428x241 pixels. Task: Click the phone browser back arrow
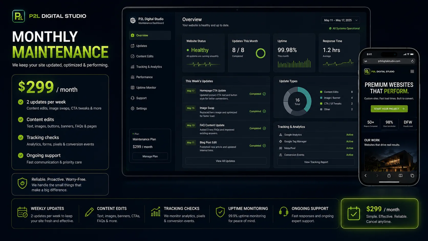pyautogui.click(x=366, y=176)
